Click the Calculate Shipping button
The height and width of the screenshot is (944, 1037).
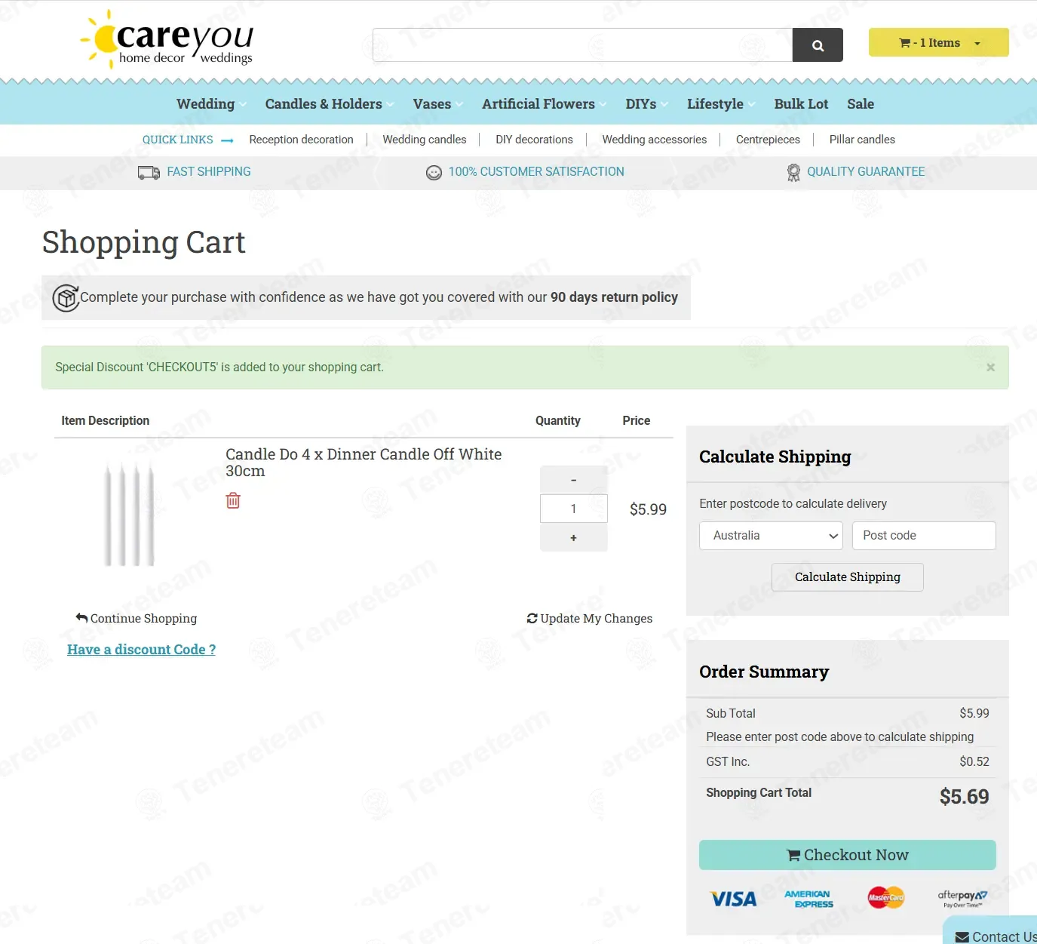(x=847, y=577)
